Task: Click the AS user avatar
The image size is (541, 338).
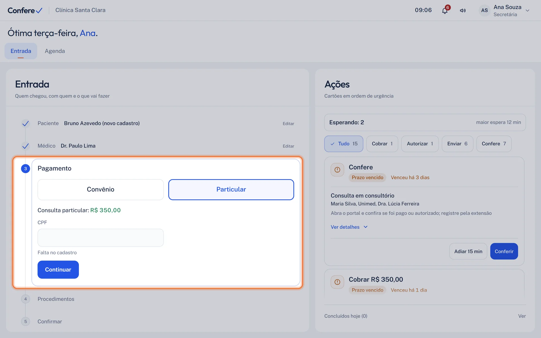Action: [484, 10]
